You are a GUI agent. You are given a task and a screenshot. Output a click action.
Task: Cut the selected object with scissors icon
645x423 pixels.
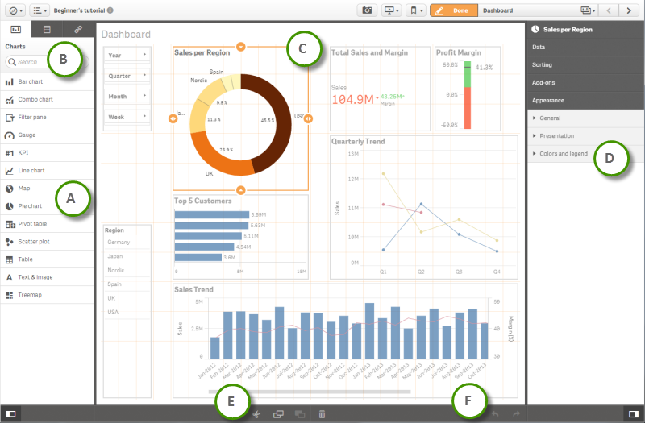[256, 414]
